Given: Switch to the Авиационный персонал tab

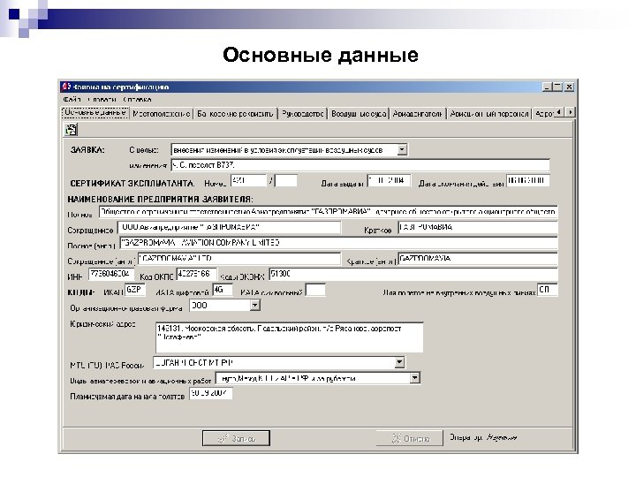Looking at the screenshot, I should 489,114.
